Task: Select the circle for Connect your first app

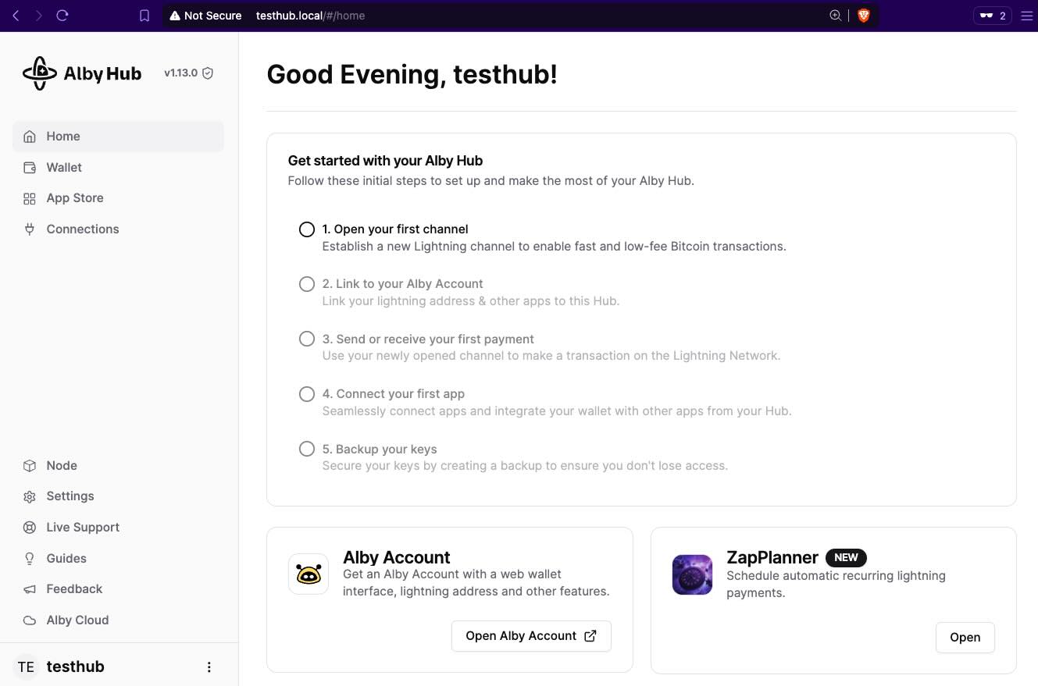Action: 307,394
